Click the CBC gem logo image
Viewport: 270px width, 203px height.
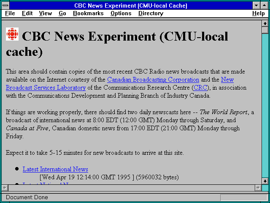click(12, 34)
